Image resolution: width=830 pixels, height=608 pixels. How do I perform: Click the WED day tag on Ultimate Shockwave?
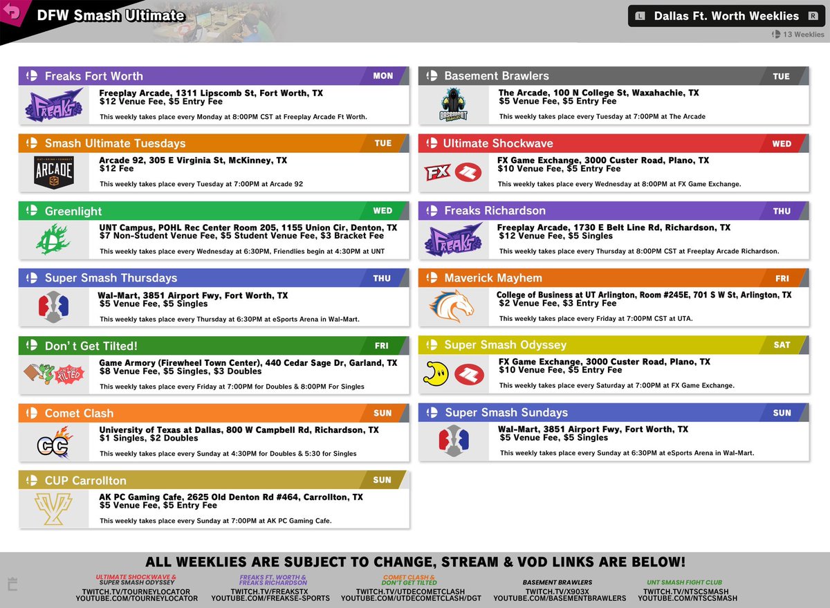coord(782,143)
